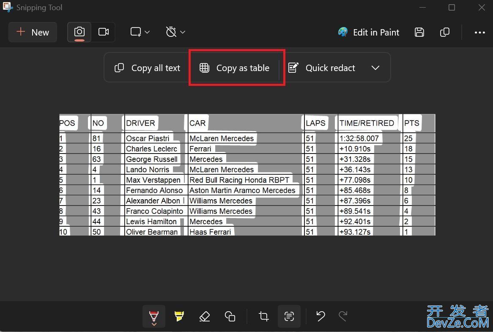Viewport: 493px width, 332px height.
Task: Select the '1:32:58.007' time text
Action: [359, 138]
